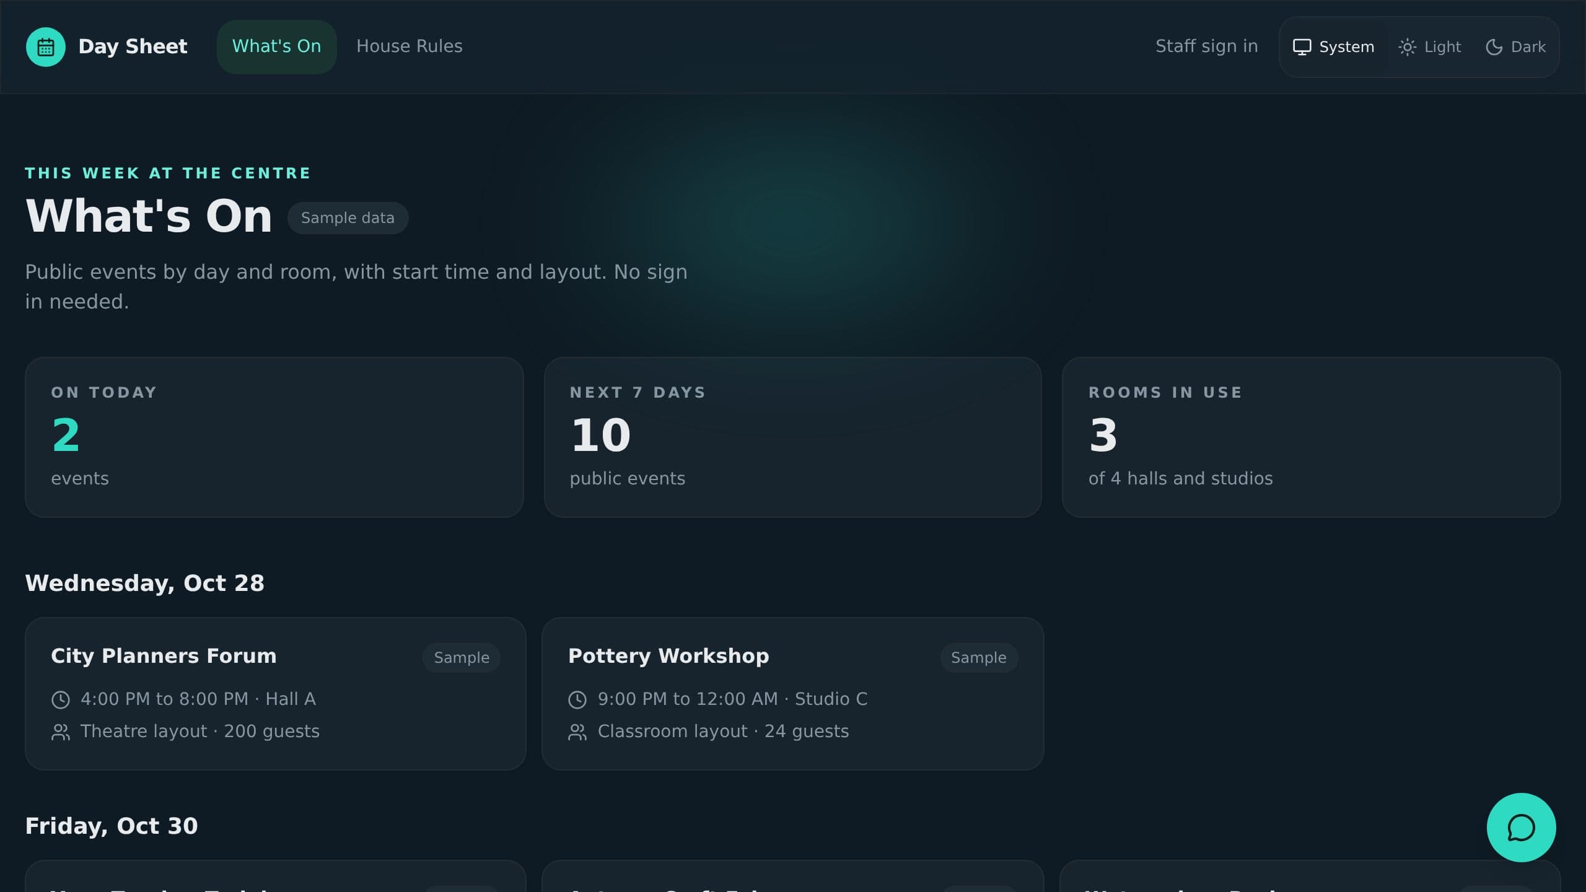Image resolution: width=1586 pixels, height=892 pixels.
Task: Click the Friday, Oct 30 heading
Action: pyautogui.click(x=112, y=826)
